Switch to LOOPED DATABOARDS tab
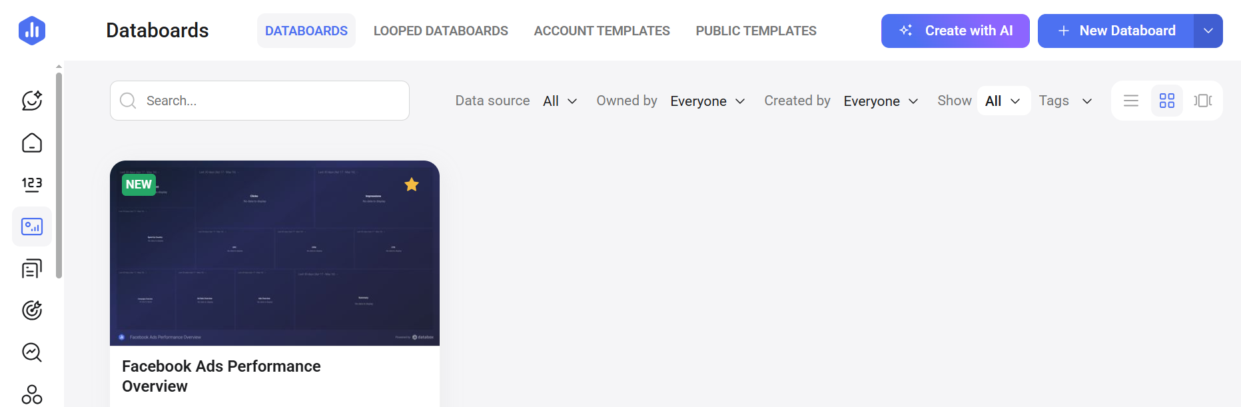 pos(441,31)
